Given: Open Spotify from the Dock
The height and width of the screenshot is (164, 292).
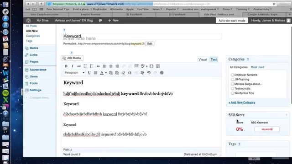Looking at the screenshot, I should tap(5, 93).
